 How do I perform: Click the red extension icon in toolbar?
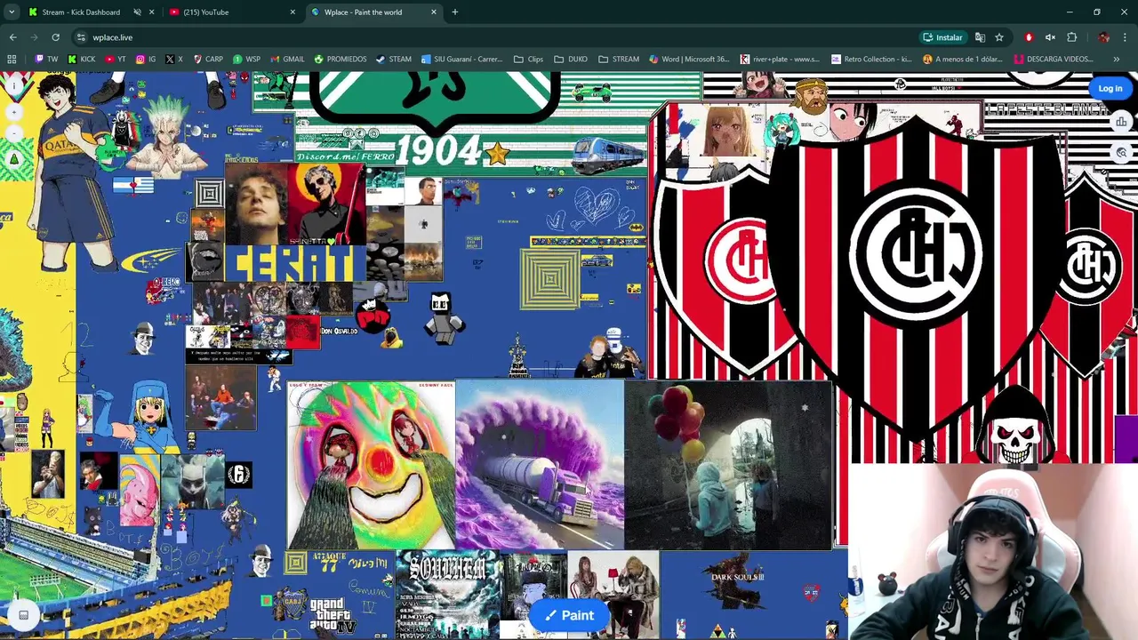[1029, 37]
